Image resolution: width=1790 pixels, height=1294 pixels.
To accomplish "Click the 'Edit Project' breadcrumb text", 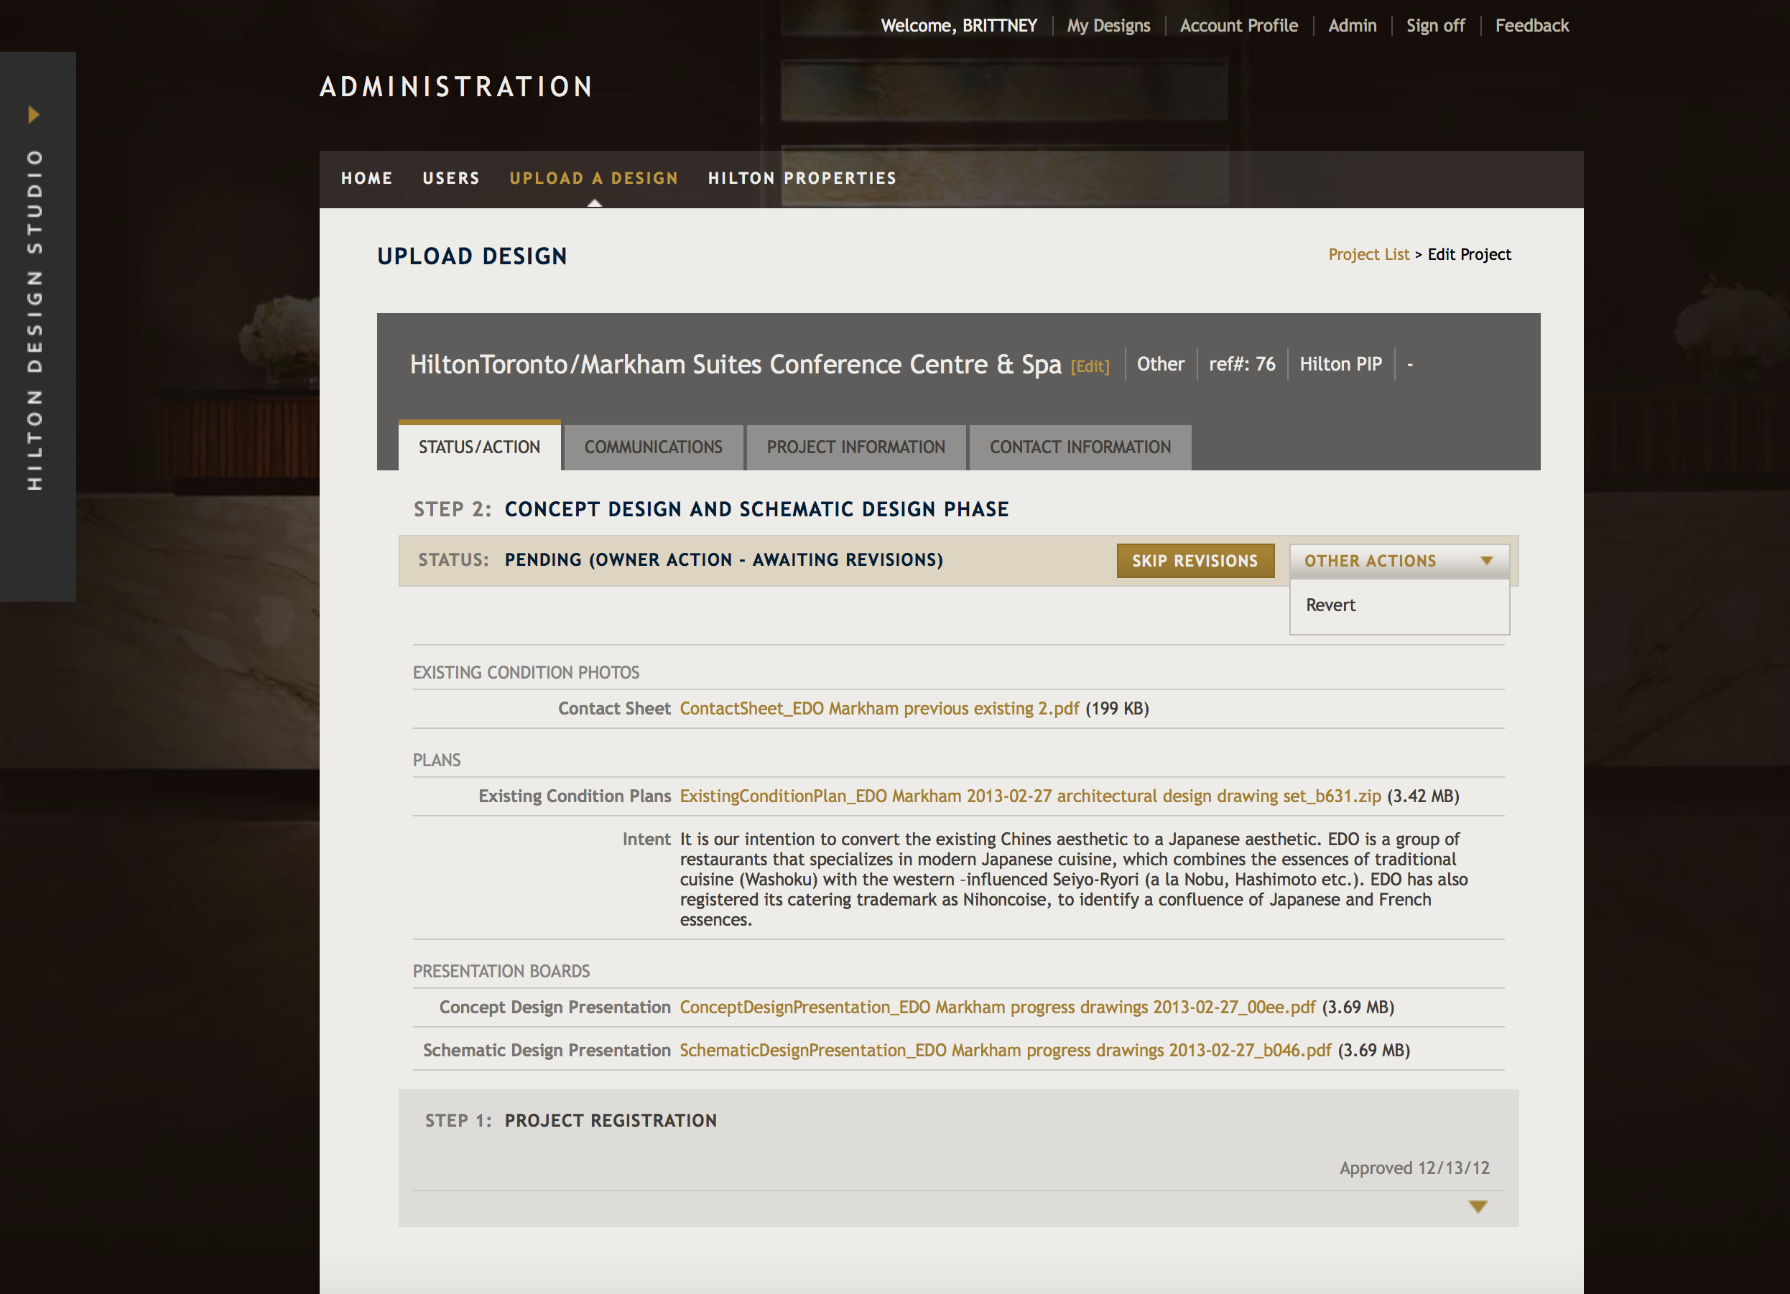I will [x=1469, y=255].
